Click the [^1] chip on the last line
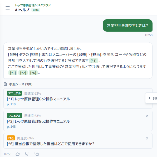The width and height of the screenshot is (157, 157). click(x=13, y=73)
